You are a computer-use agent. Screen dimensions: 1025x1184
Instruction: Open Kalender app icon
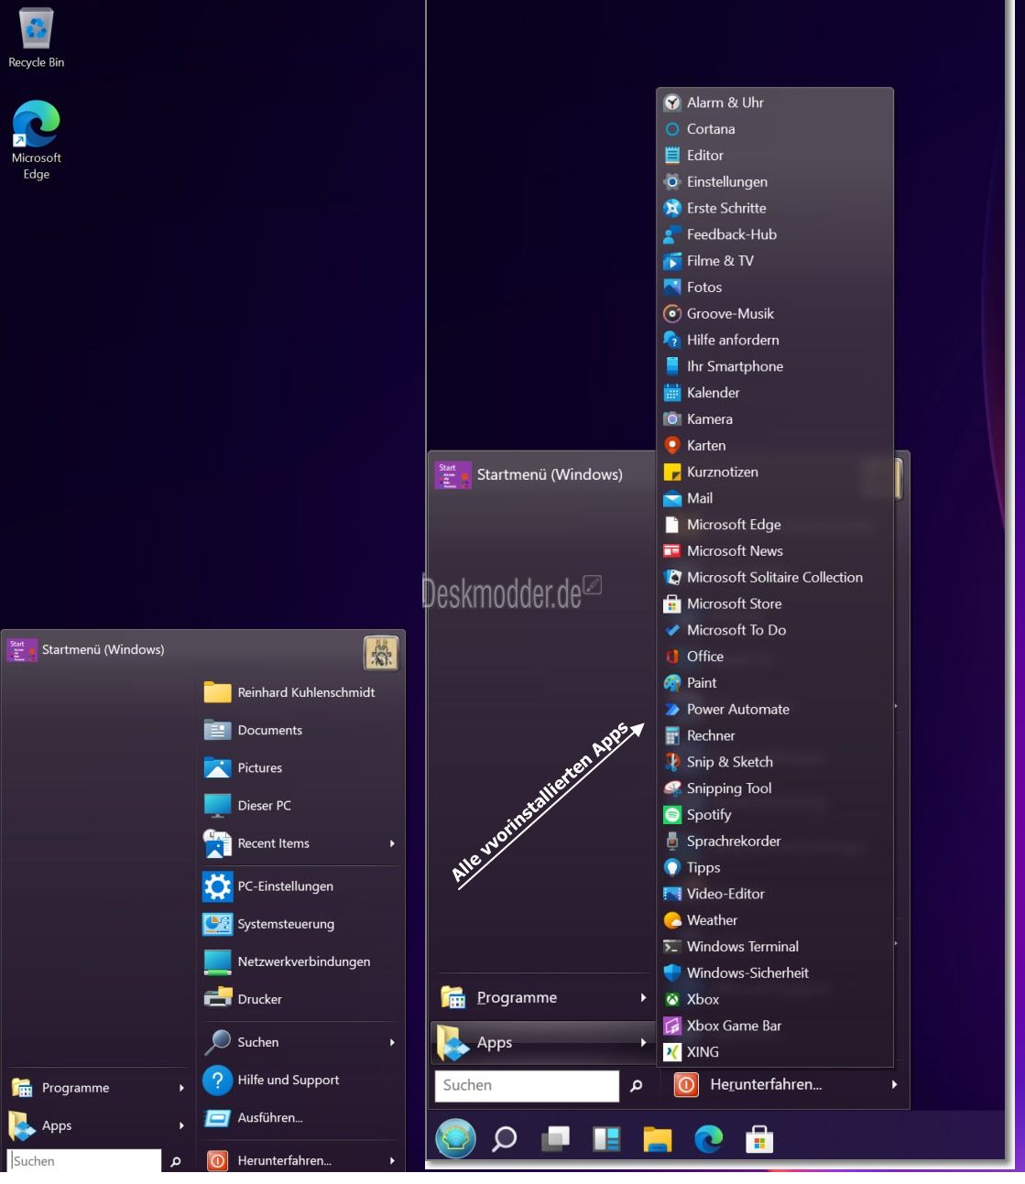click(x=672, y=393)
